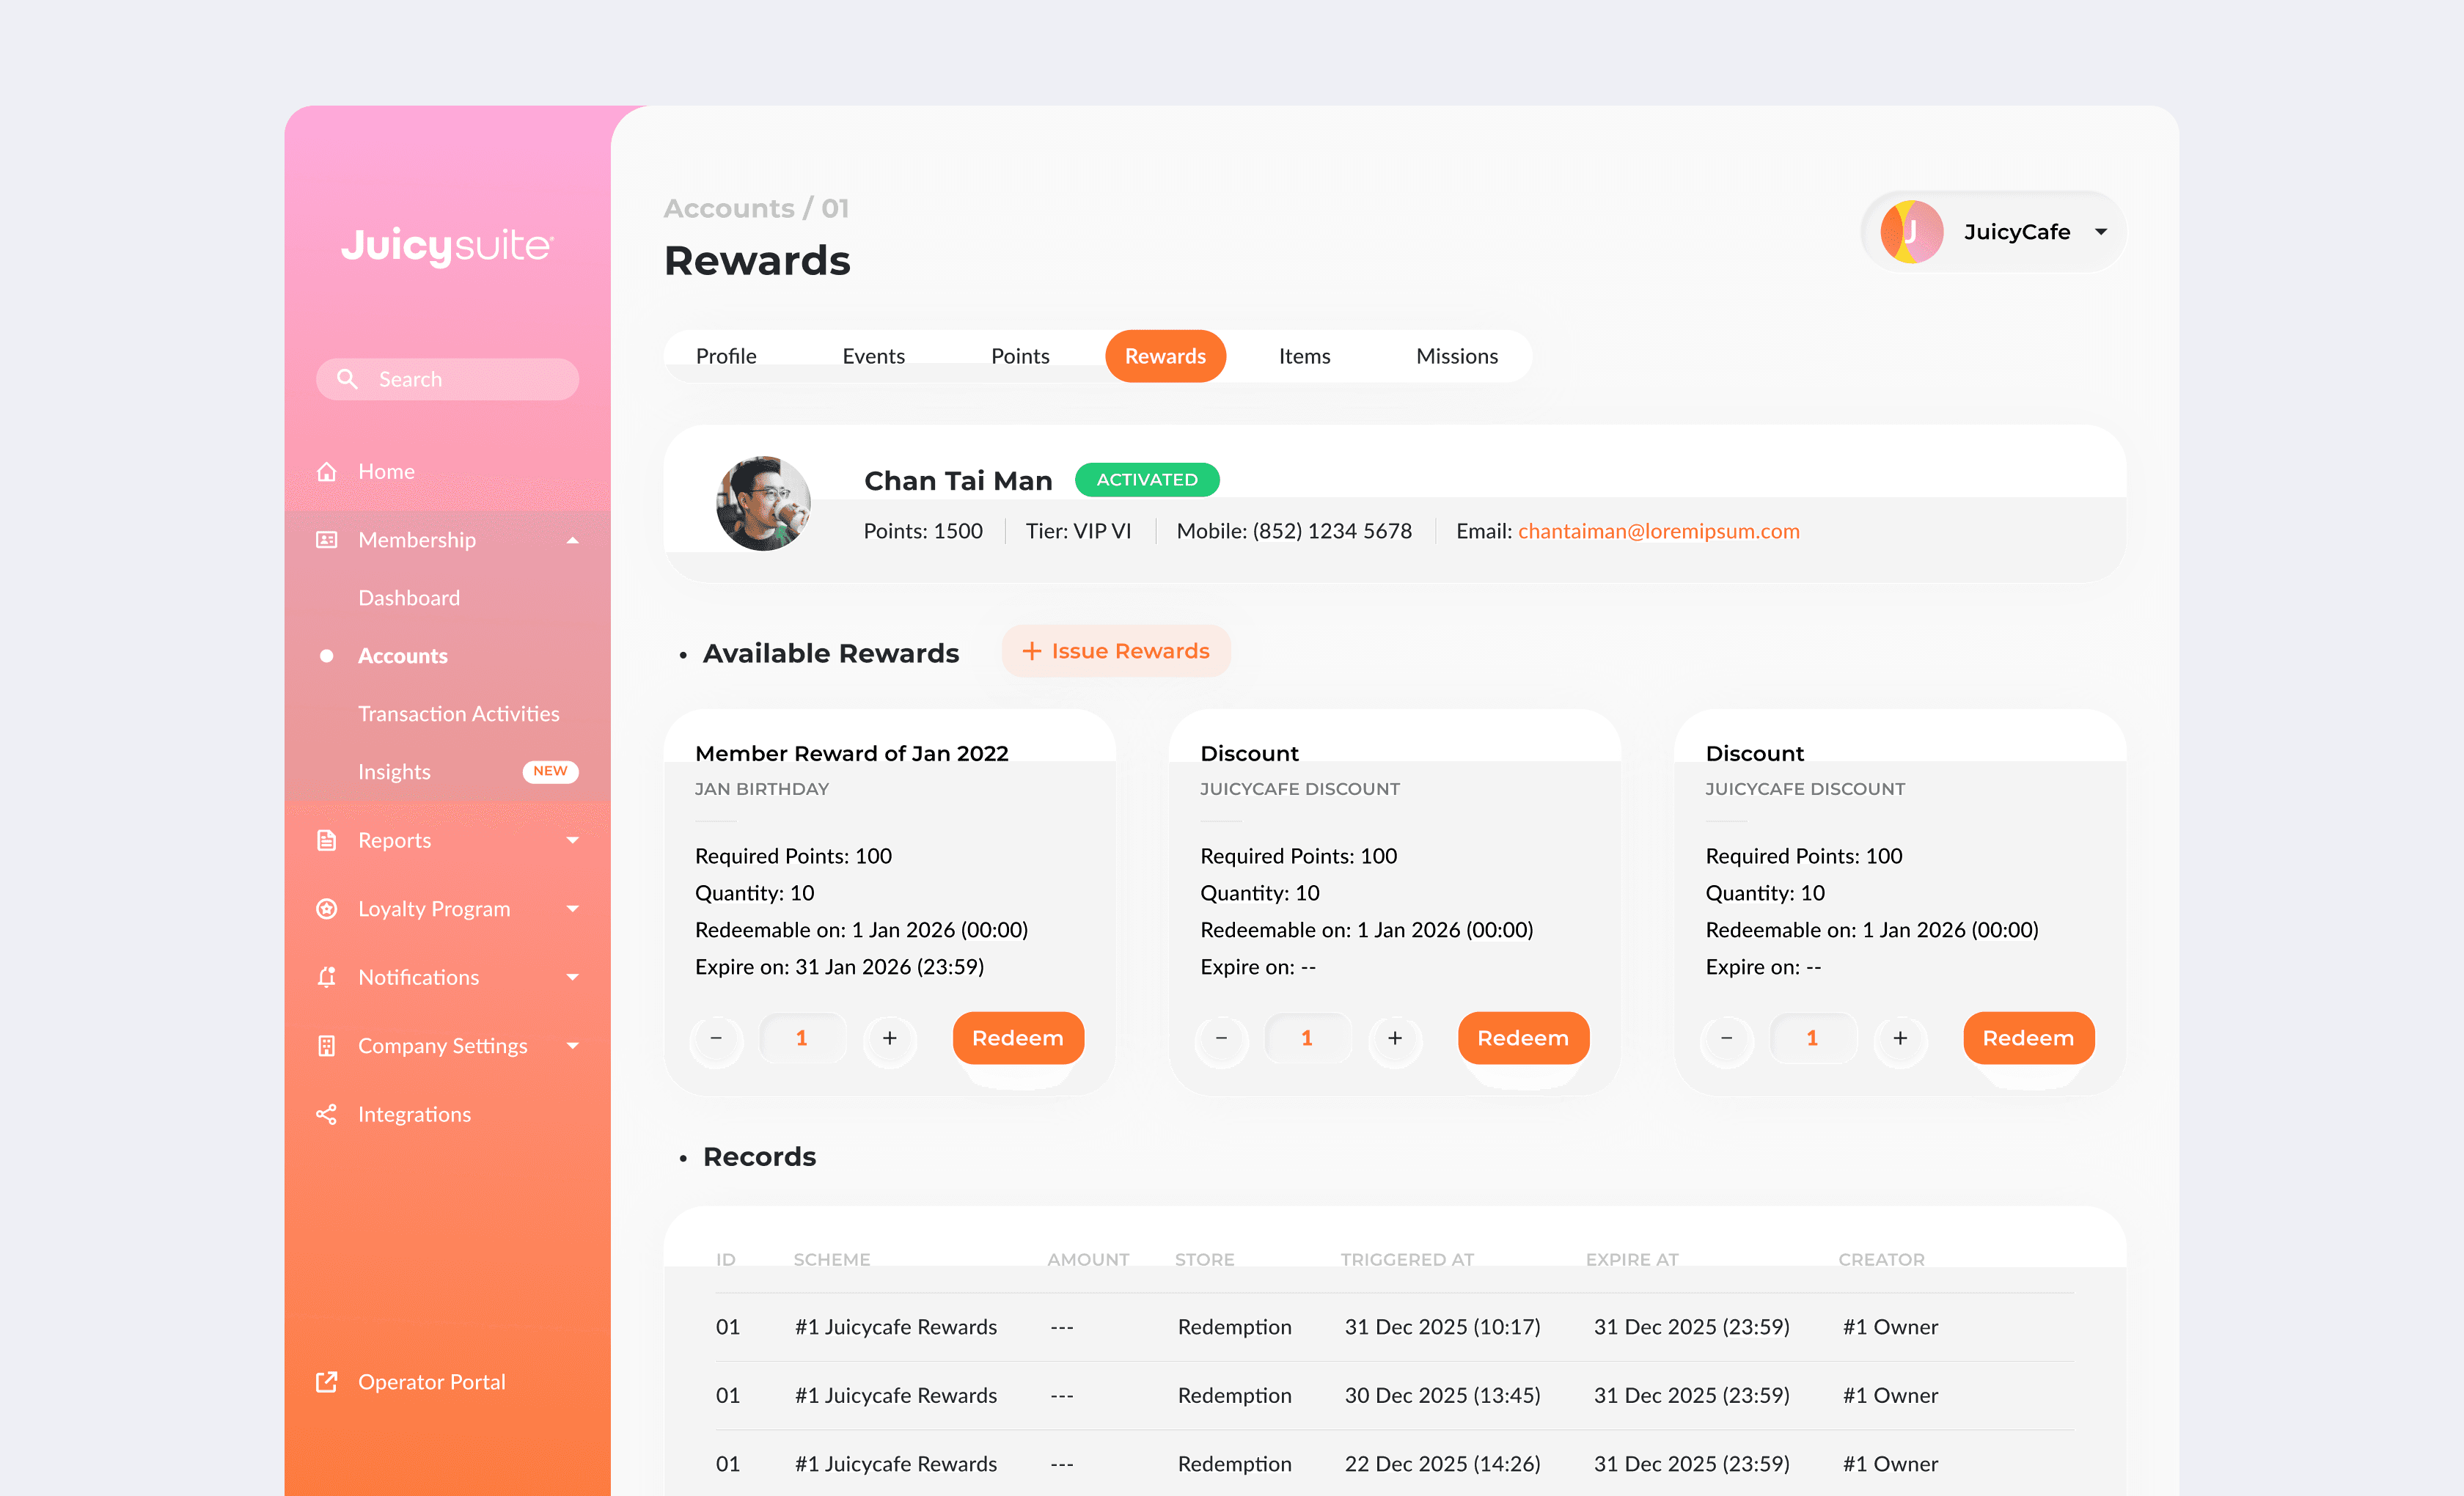Click the JuicyCafe avatar logo
2464x1496 pixels.
1911,232
